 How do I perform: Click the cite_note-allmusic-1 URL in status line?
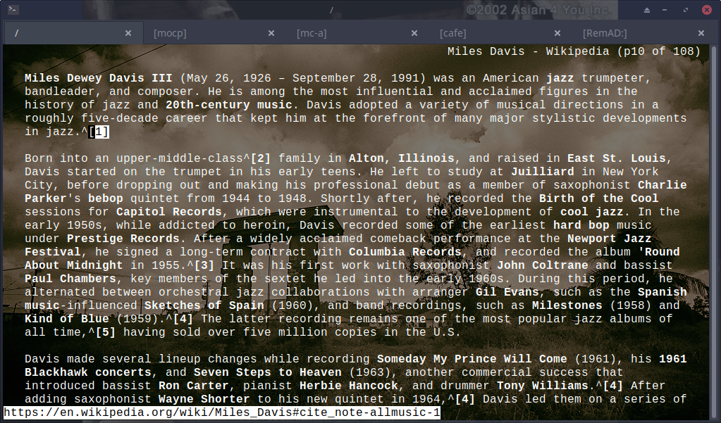click(222, 412)
